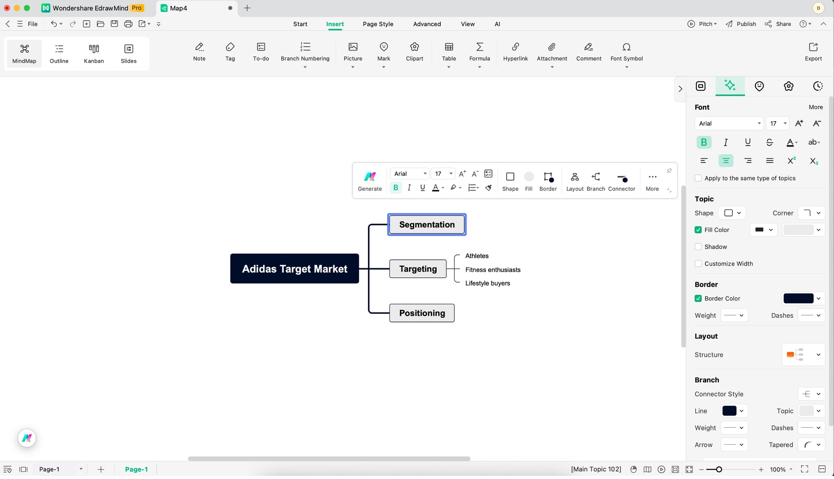Image resolution: width=834 pixels, height=479 pixels.
Task: Click the Athletes subtopic
Action: pos(476,256)
